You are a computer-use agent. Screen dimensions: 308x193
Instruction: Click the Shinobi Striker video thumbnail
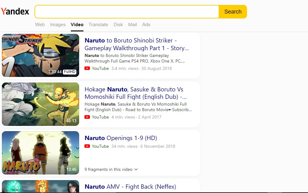pos(40,55)
